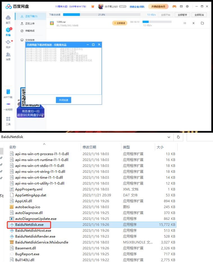Click the BaiduNetdiskHost.exe file icon
The height and width of the screenshot is (262, 213).
pyautogui.click(x=12, y=230)
